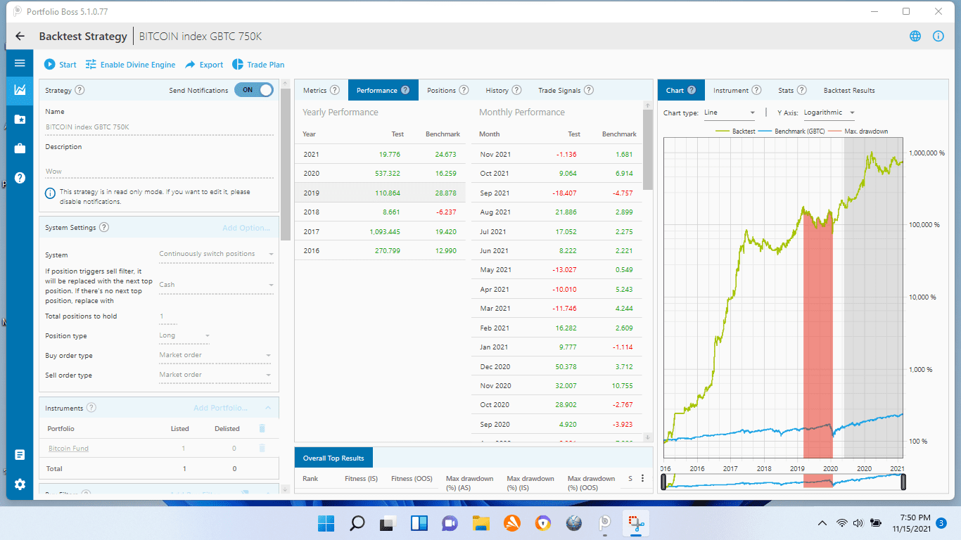This screenshot has width=961, height=540.
Task: Click the help icon next to Strategy
Action: [x=79, y=90]
